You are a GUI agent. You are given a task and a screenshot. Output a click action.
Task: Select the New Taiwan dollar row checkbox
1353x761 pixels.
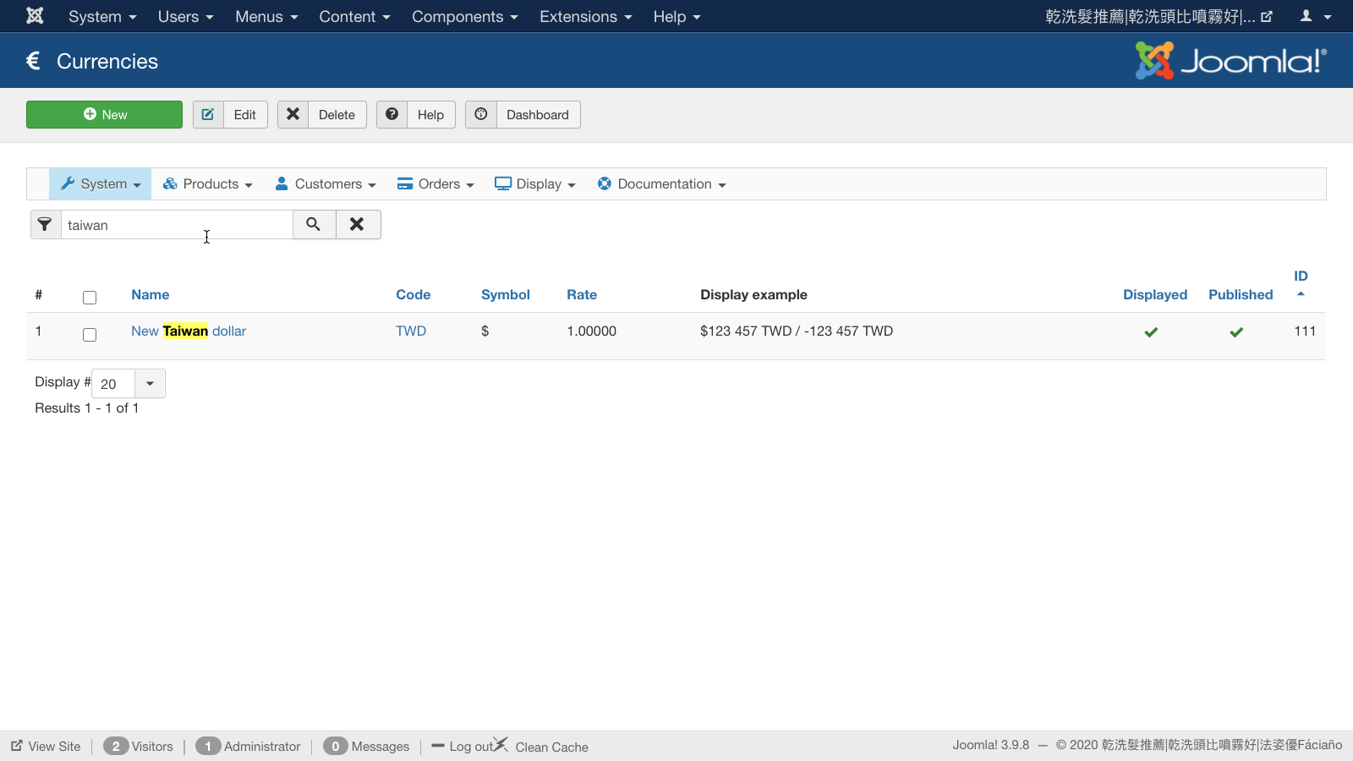[90, 335]
